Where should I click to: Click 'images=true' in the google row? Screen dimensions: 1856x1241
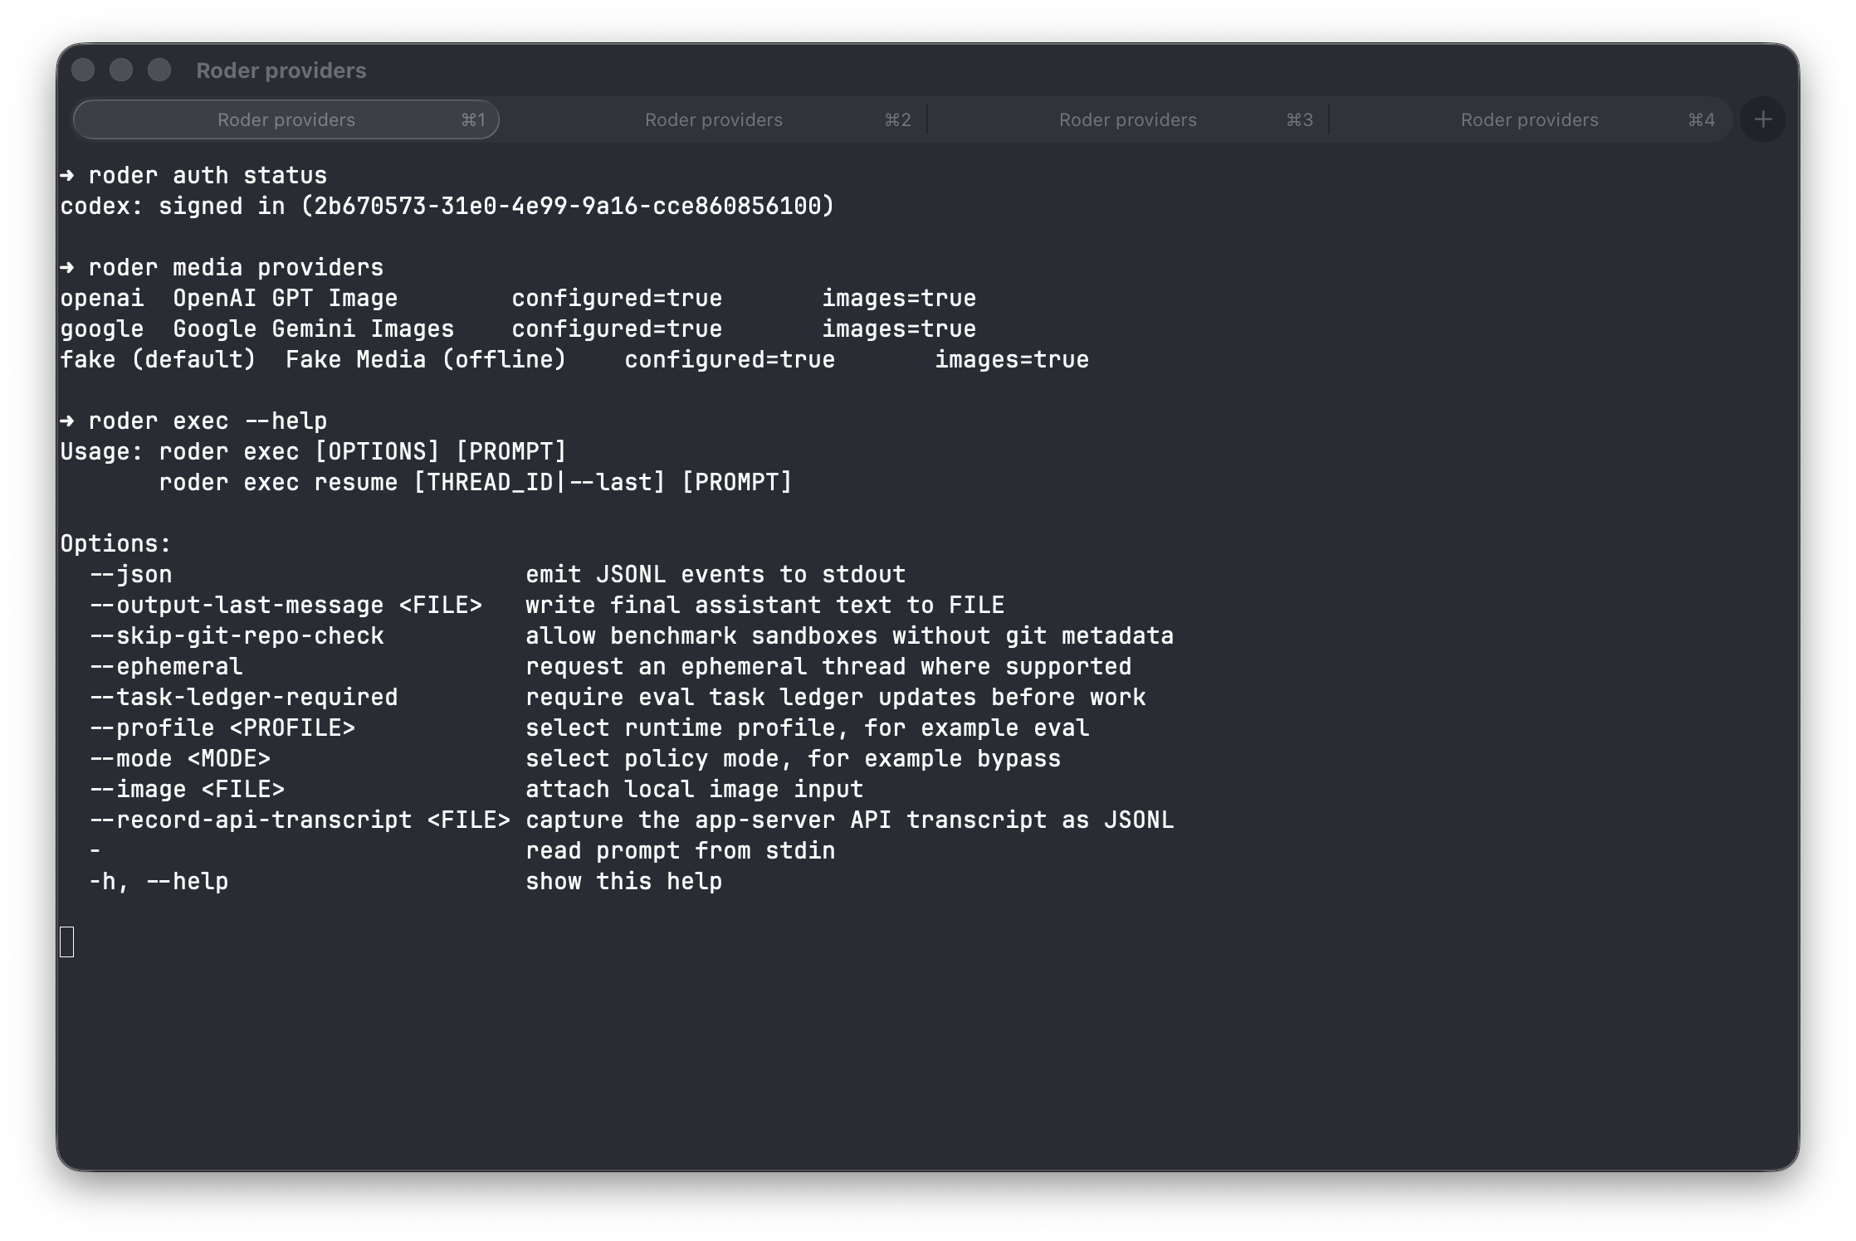point(899,328)
